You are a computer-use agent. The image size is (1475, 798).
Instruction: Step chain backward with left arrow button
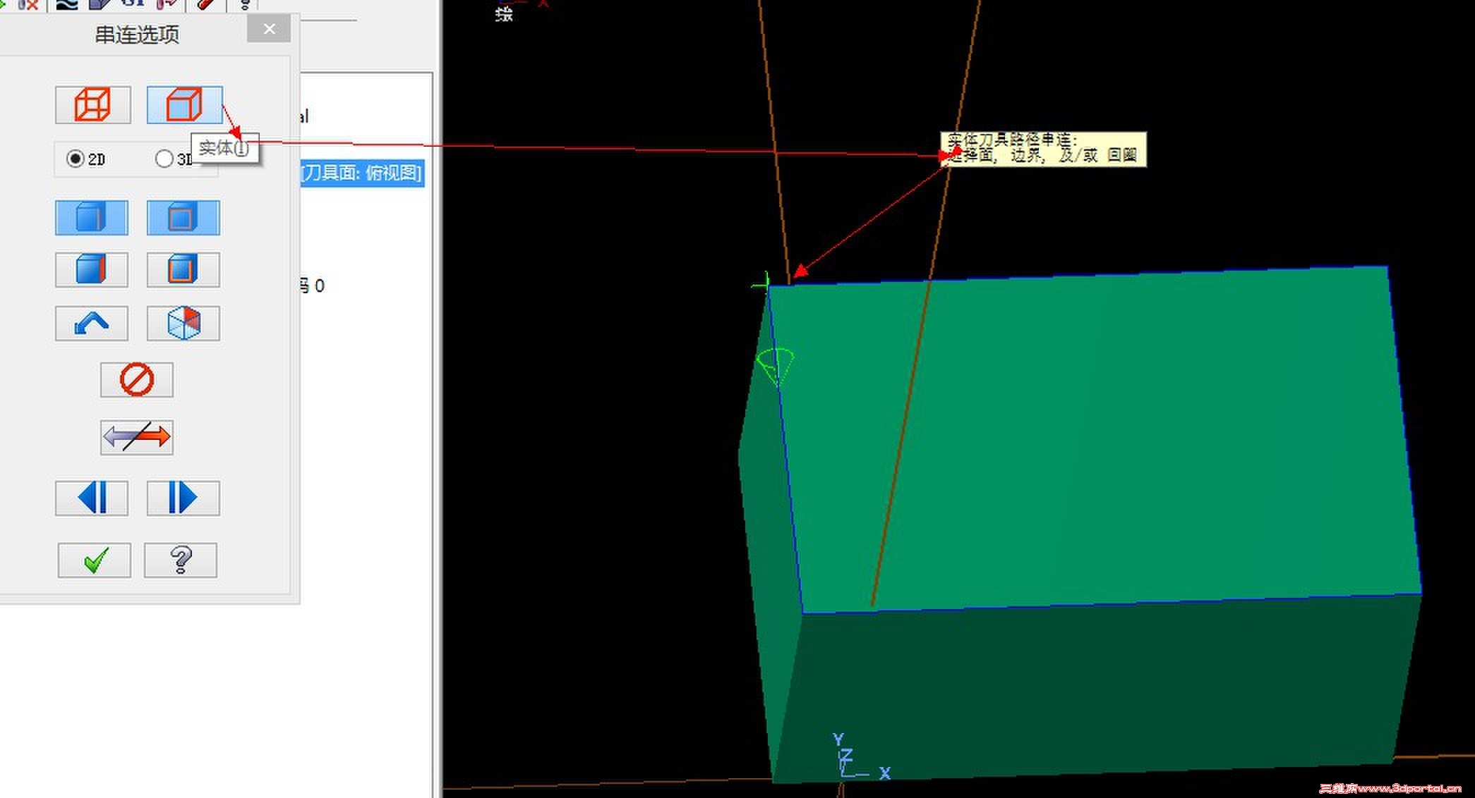[92, 498]
